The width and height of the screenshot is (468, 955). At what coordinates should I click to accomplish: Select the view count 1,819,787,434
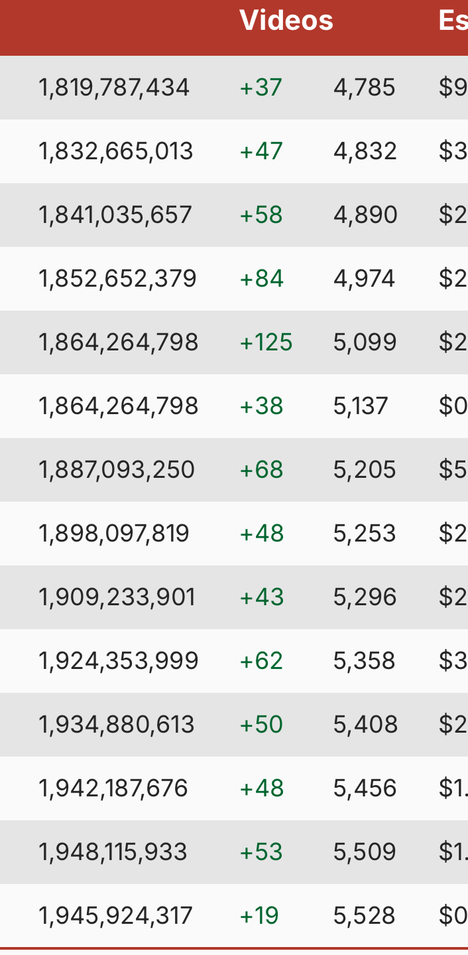(x=115, y=88)
